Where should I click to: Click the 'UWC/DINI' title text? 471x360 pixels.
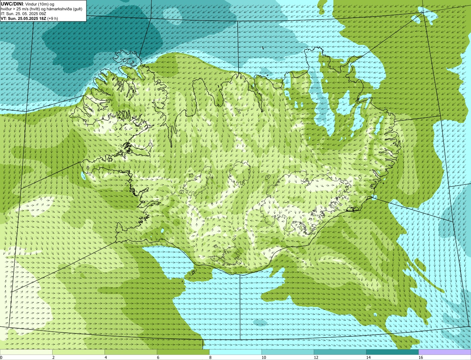pos(12,4)
